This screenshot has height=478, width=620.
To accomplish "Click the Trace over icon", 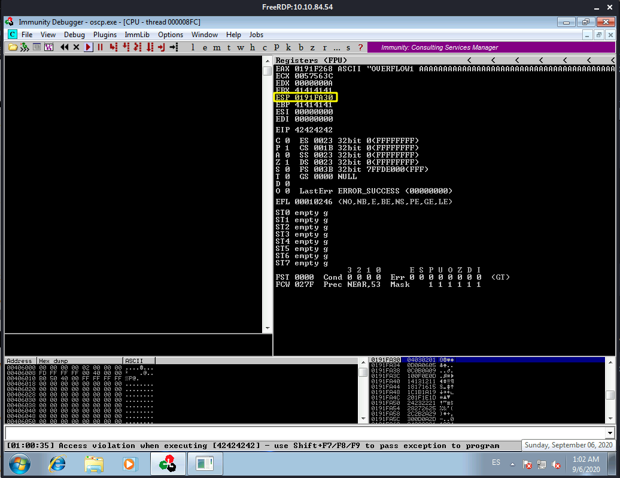I will (x=150, y=47).
